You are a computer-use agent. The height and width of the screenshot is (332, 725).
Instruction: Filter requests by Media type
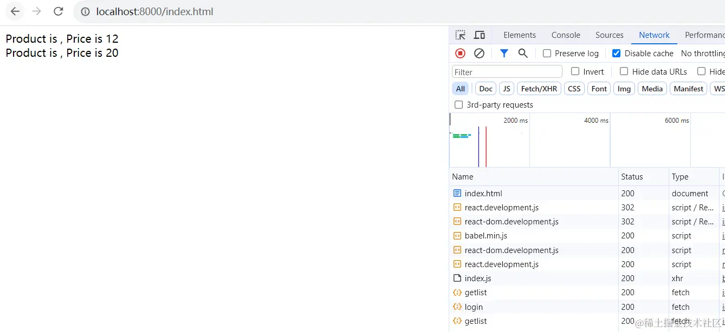[x=652, y=89]
